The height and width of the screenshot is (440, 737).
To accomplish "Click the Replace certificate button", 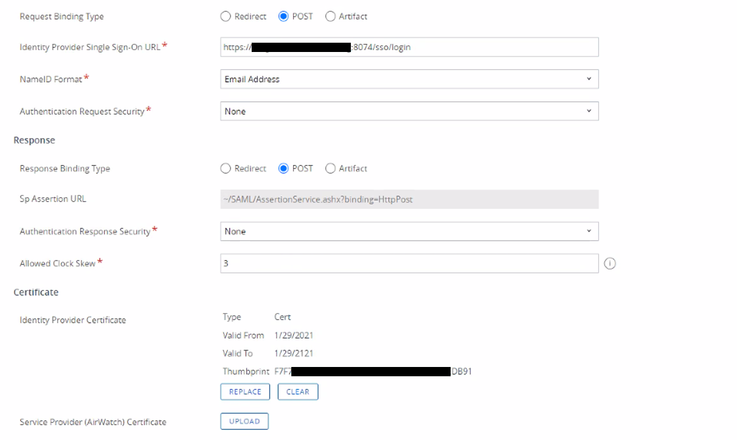I will (x=245, y=392).
